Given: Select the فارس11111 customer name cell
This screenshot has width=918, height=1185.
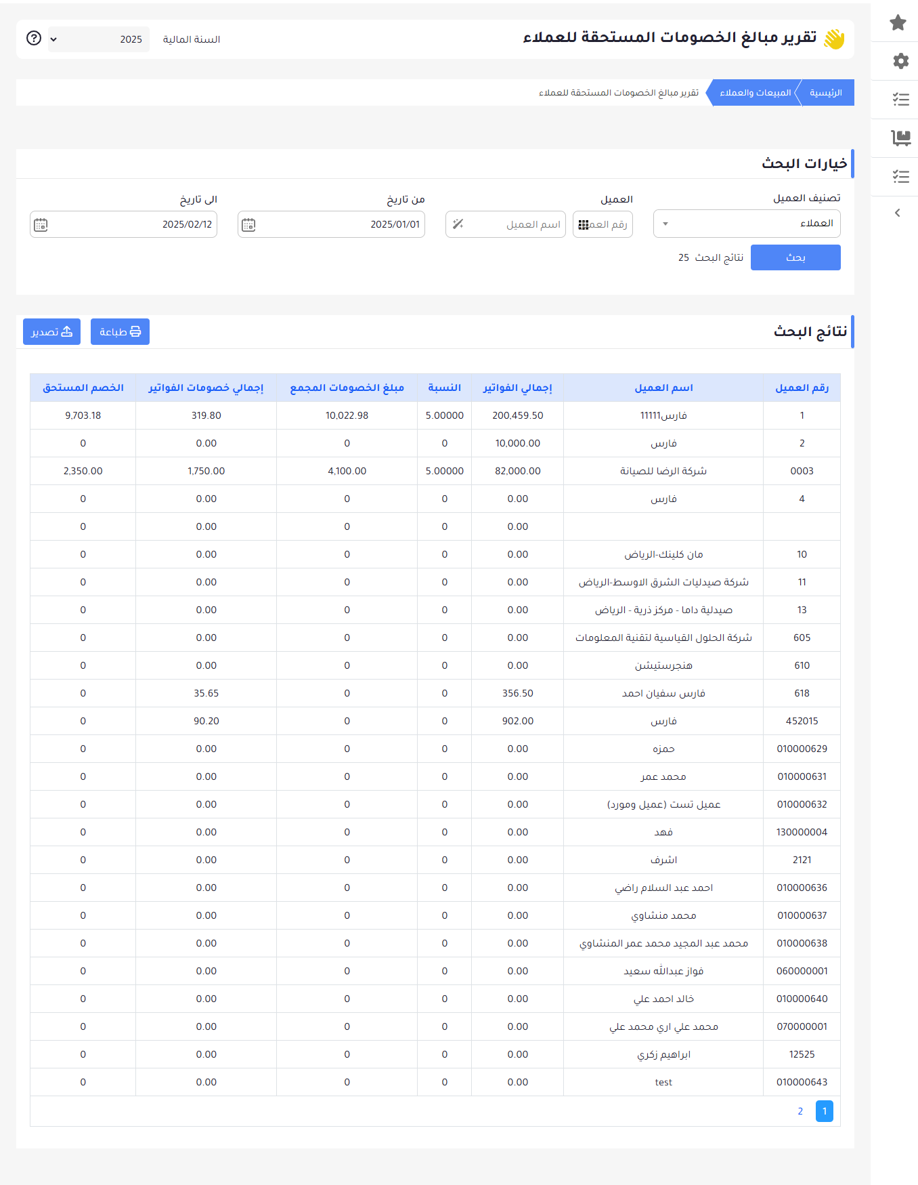Looking at the screenshot, I should [x=663, y=415].
